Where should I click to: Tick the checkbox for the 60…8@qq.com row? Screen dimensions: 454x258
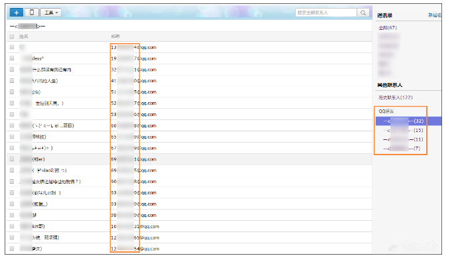coord(11,125)
